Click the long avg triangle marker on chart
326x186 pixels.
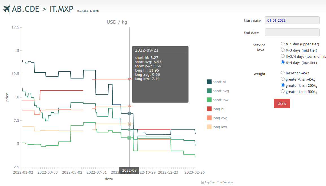point(129,106)
